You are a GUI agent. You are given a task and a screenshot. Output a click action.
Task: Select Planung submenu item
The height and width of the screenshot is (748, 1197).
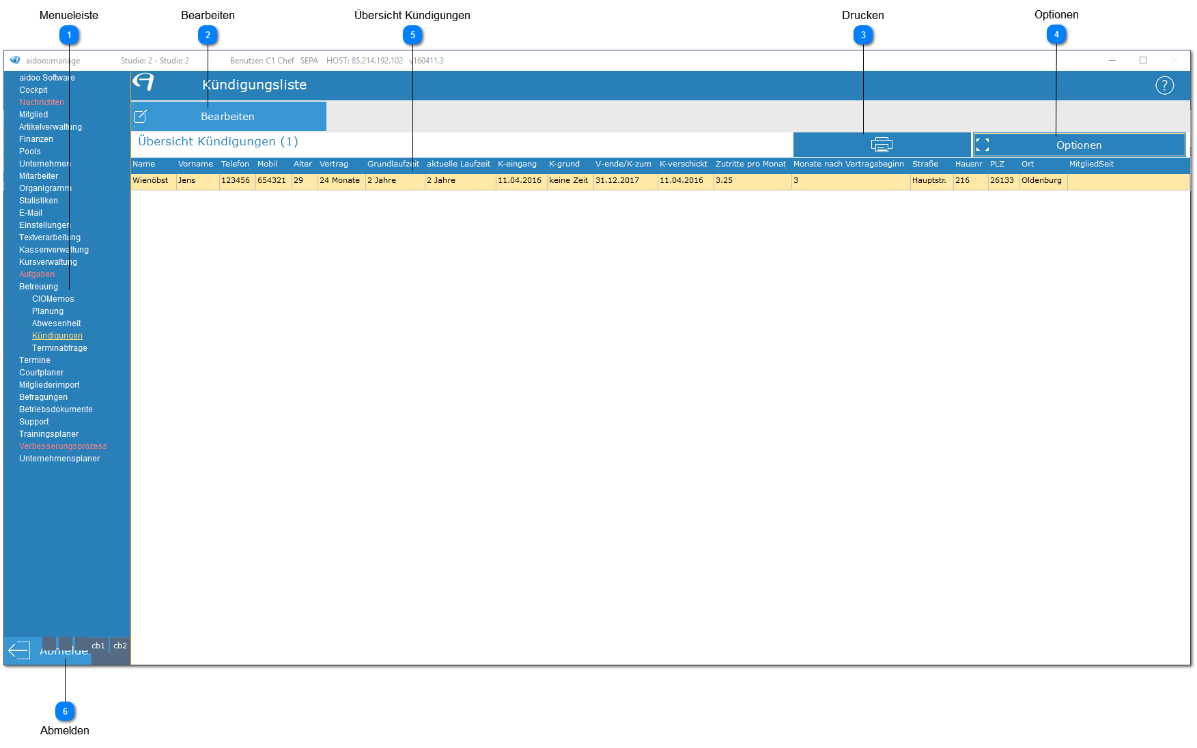[48, 311]
